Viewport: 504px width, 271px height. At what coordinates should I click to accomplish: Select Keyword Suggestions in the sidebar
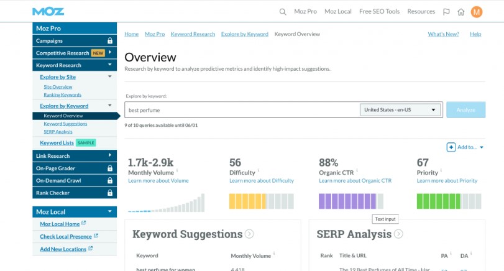click(x=65, y=124)
